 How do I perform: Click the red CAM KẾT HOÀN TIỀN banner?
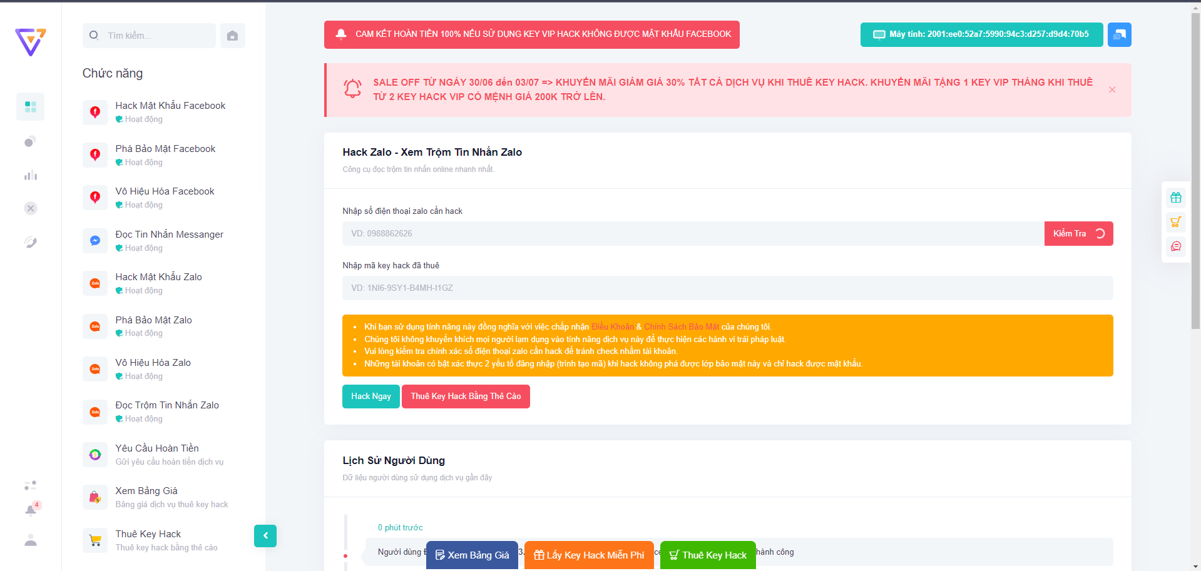531,34
